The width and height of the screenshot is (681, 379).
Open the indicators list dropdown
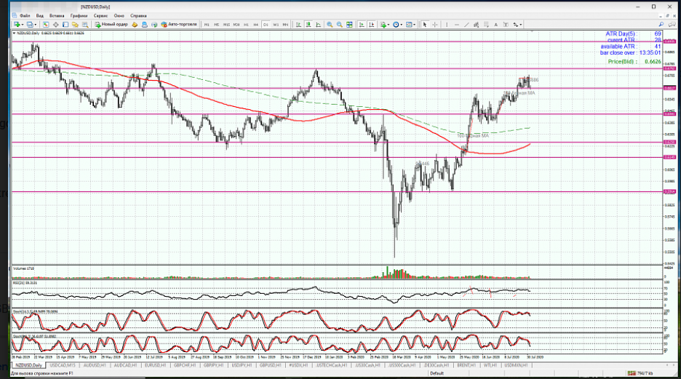point(389,25)
